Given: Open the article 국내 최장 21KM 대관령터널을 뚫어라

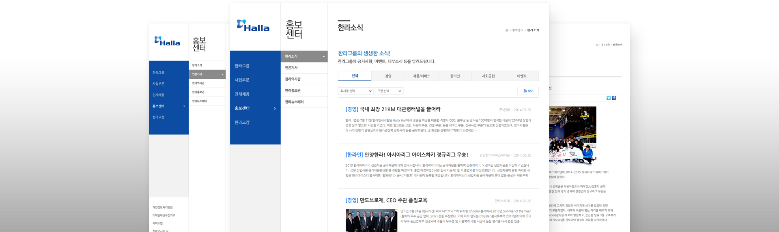Looking at the screenshot, I should tap(393, 109).
